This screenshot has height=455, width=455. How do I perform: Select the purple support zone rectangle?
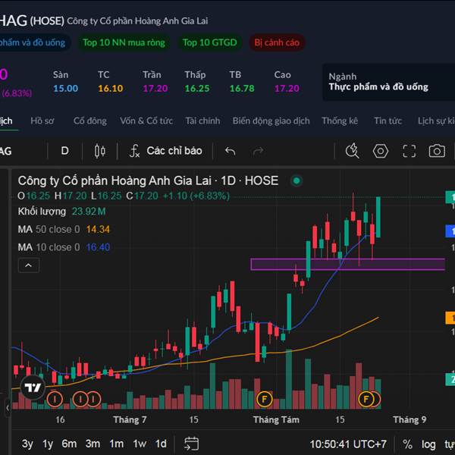click(347, 265)
